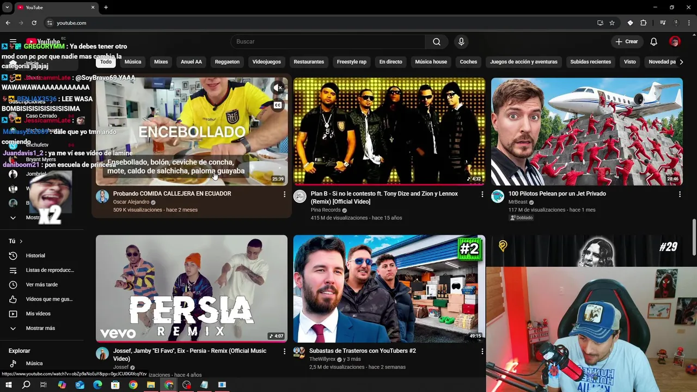Go to TheWillyrex channel name

[x=323, y=359]
